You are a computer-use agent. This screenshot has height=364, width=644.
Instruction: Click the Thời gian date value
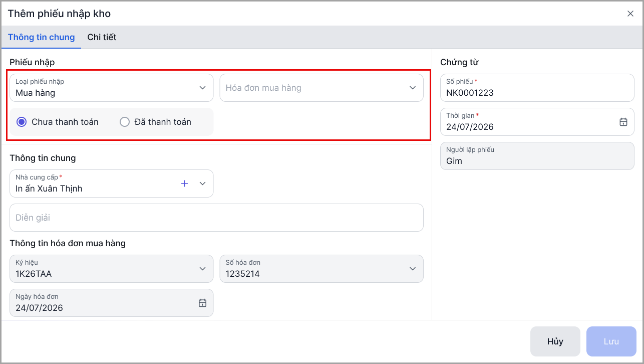point(470,127)
